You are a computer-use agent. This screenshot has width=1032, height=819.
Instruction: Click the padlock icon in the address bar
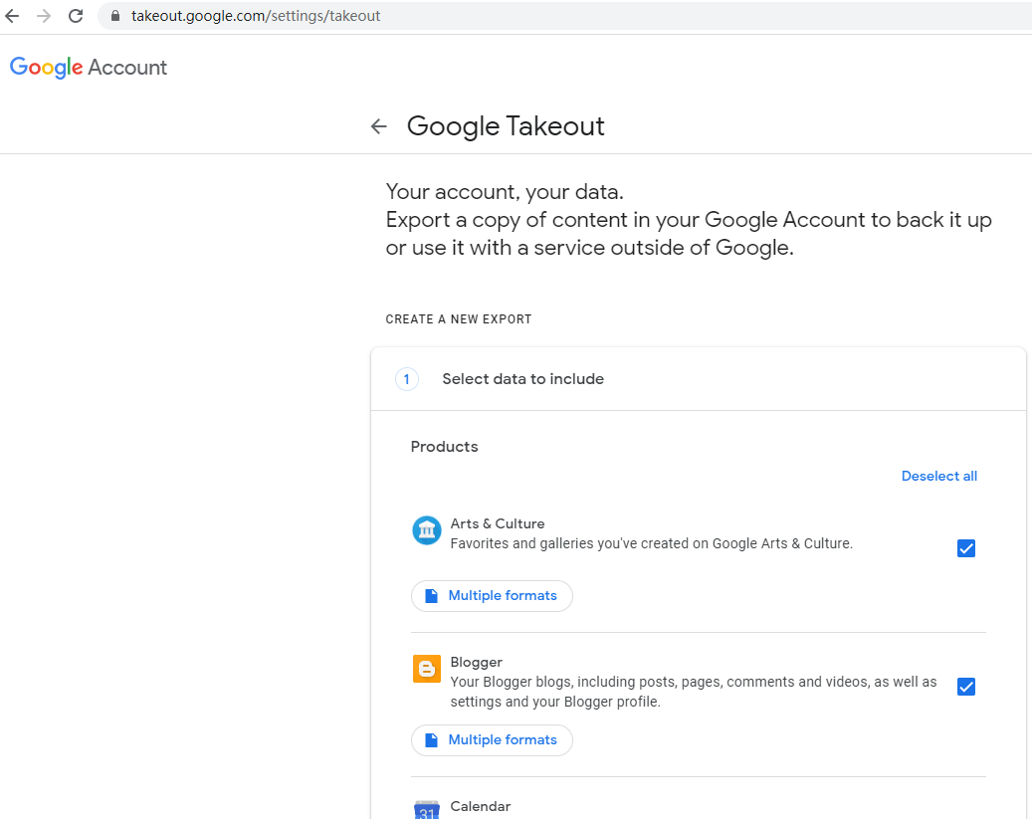point(115,16)
